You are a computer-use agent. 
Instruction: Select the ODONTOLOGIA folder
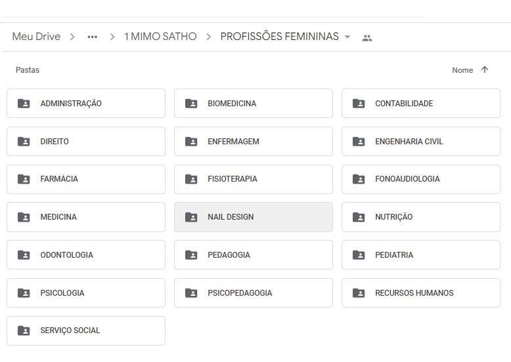(86, 254)
